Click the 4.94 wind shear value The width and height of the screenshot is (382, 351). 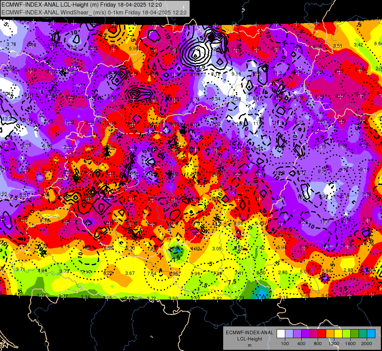click(x=43, y=270)
